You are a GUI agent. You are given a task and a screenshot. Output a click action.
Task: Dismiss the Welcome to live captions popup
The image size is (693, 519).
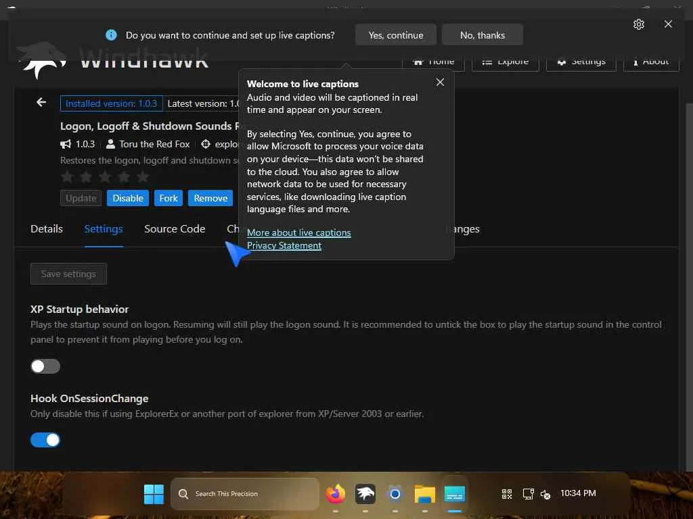pos(440,82)
